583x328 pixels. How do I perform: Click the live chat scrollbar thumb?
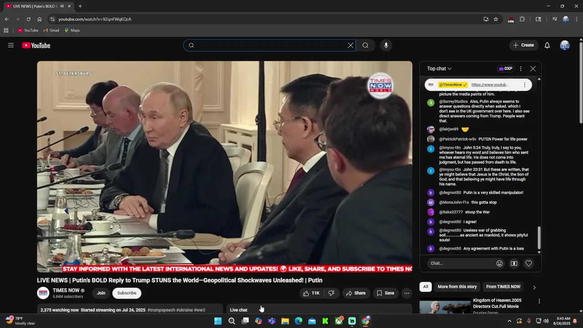pyautogui.click(x=539, y=237)
